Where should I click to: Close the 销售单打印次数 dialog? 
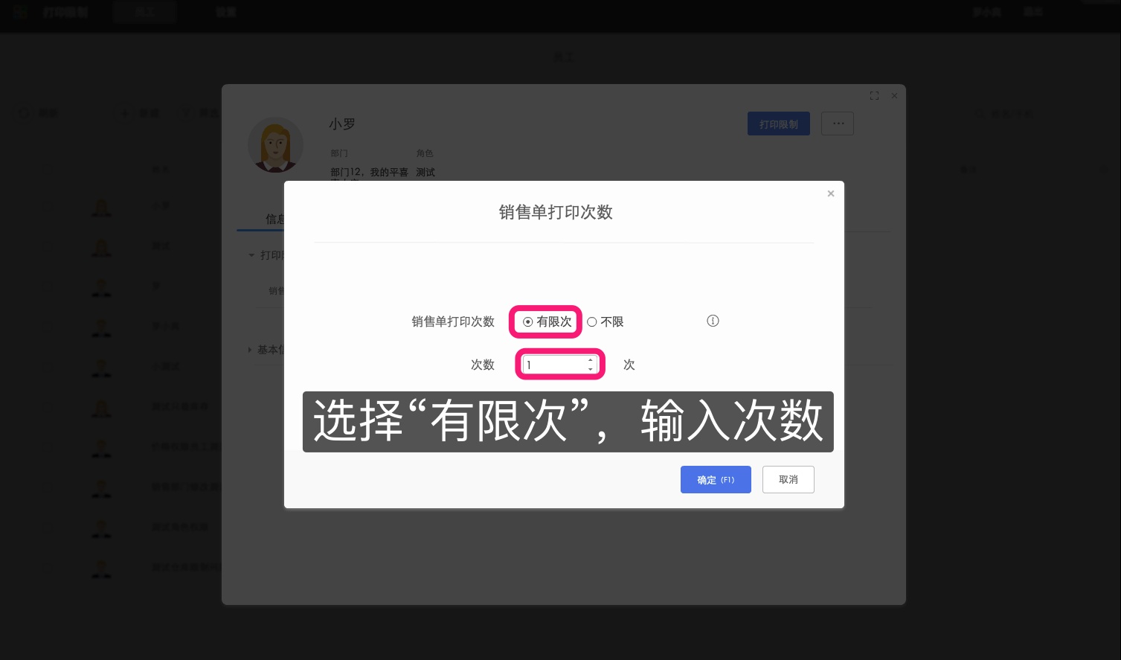pos(831,193)
